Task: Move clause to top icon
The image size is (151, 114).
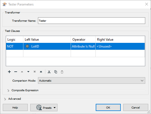Action: tap(35, 72)
